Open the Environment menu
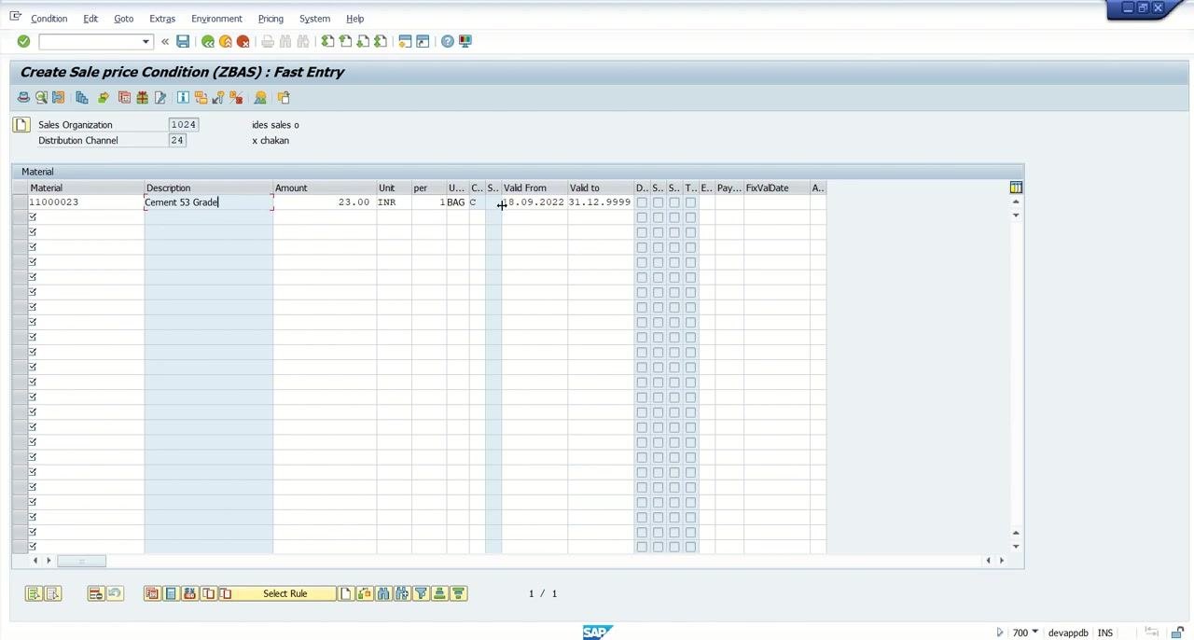1194x640 pixels. coord(216,19)
